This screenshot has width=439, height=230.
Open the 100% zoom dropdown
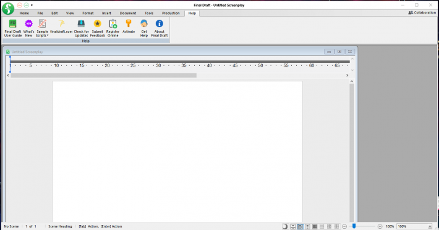tap(430, 227)
